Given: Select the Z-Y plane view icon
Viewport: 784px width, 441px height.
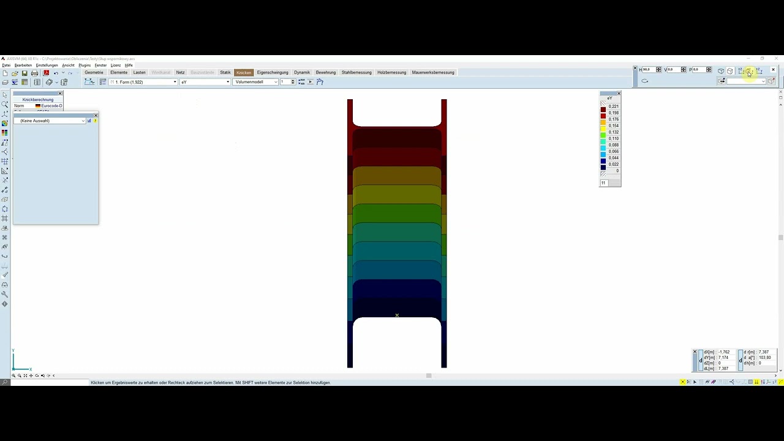Looking at the screenshot, I should click(759, 71).
